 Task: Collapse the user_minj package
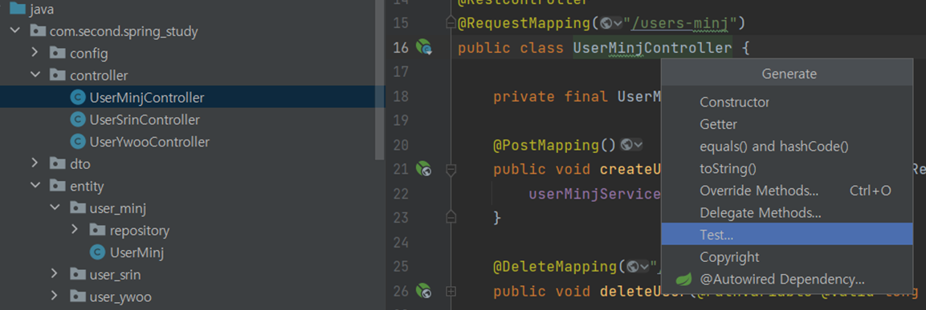tap(55, 207)
